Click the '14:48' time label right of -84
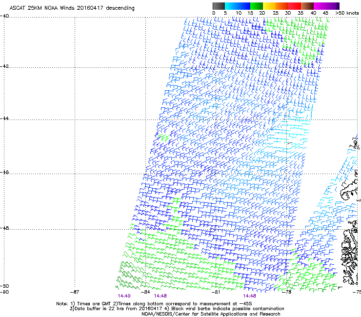The width and height of the screenshot is (361, 317). tap(160, 296)
